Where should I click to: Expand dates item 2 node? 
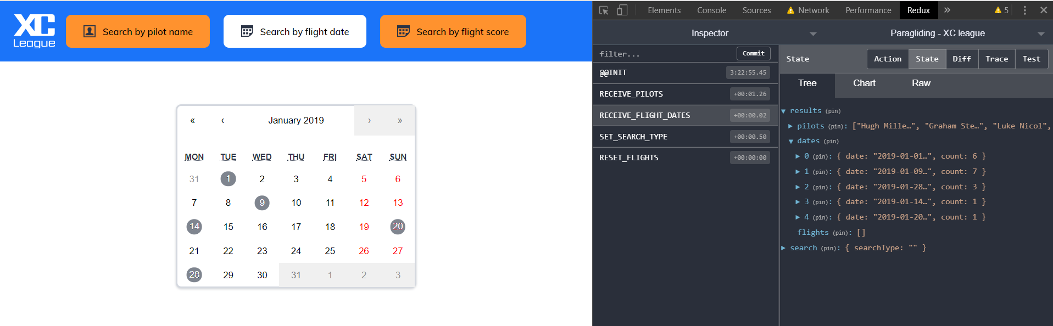pyautogui.click(x=798, y=187)
